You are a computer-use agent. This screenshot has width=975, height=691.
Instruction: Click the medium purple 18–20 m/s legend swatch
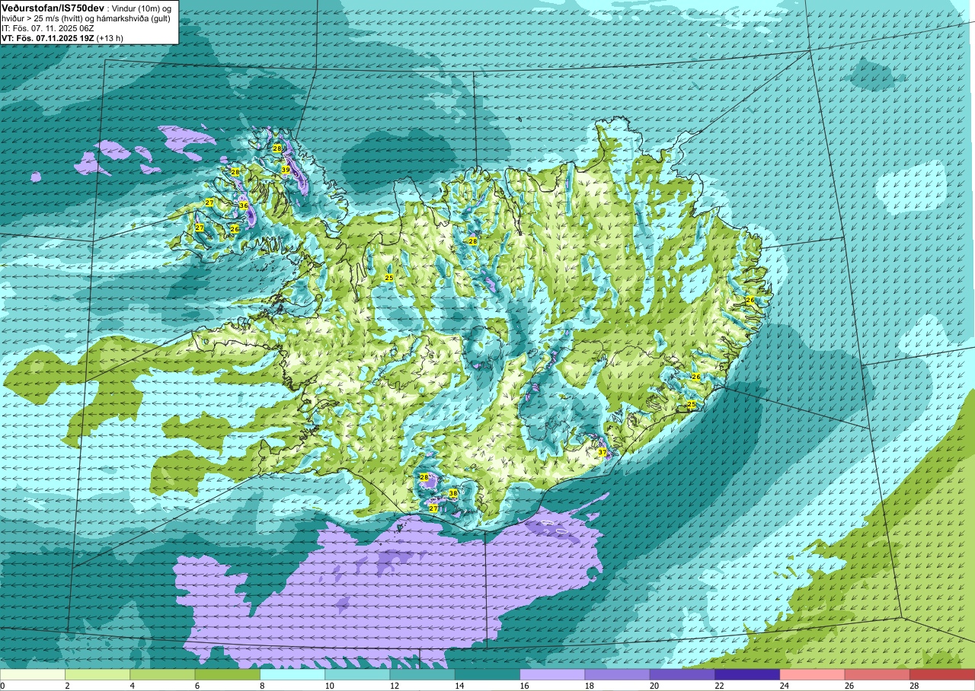[x=618, y=674]
